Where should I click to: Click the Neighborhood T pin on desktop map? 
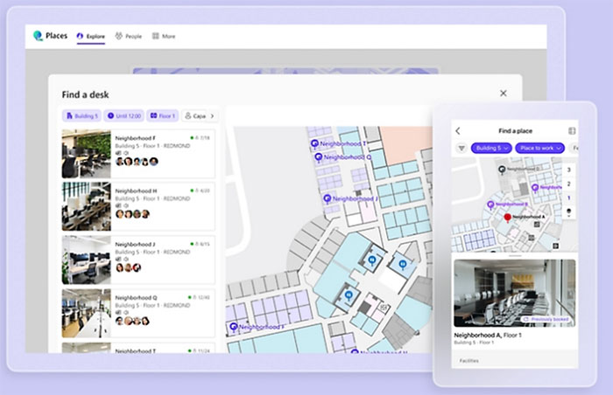[314, 144]
